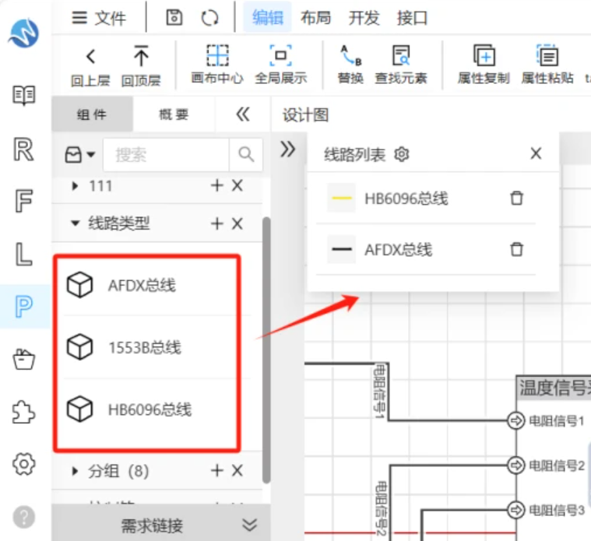The image size is (591, 541).
Task: Switch to the 布局 tab
Action: [315, 17]
